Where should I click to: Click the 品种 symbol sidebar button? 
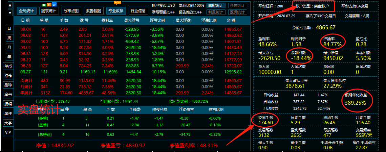click(8, 85)
